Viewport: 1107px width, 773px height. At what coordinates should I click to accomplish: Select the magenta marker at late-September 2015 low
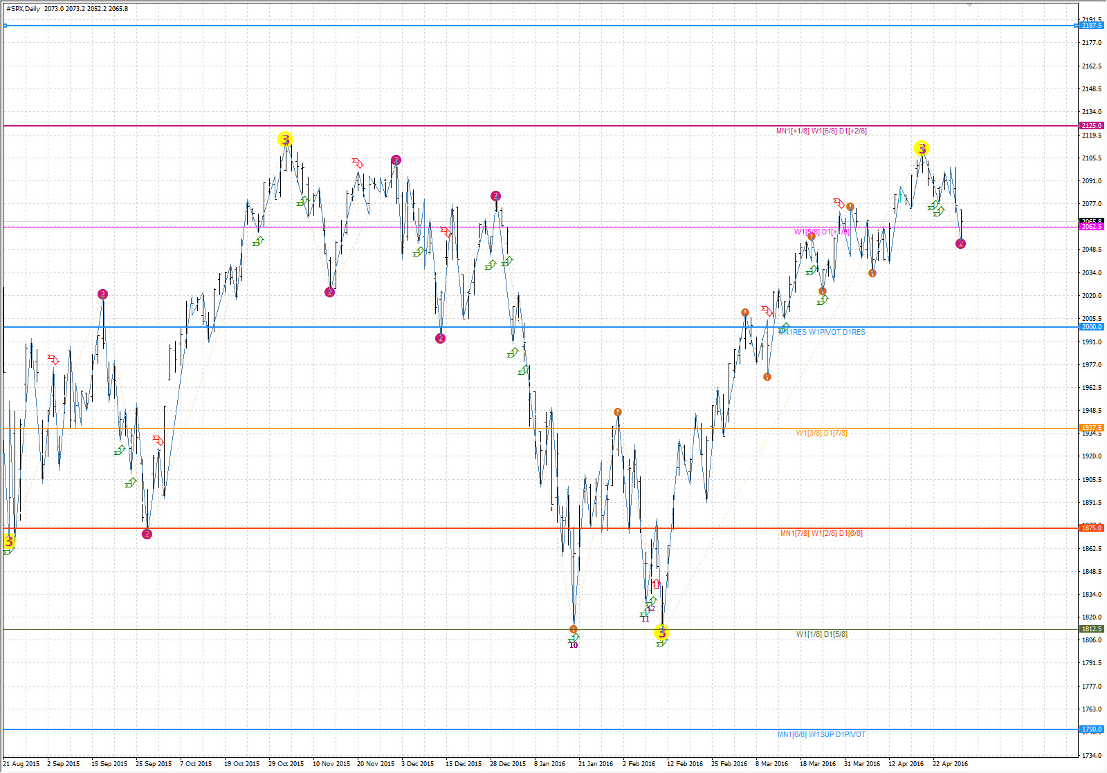click(147, 534)
